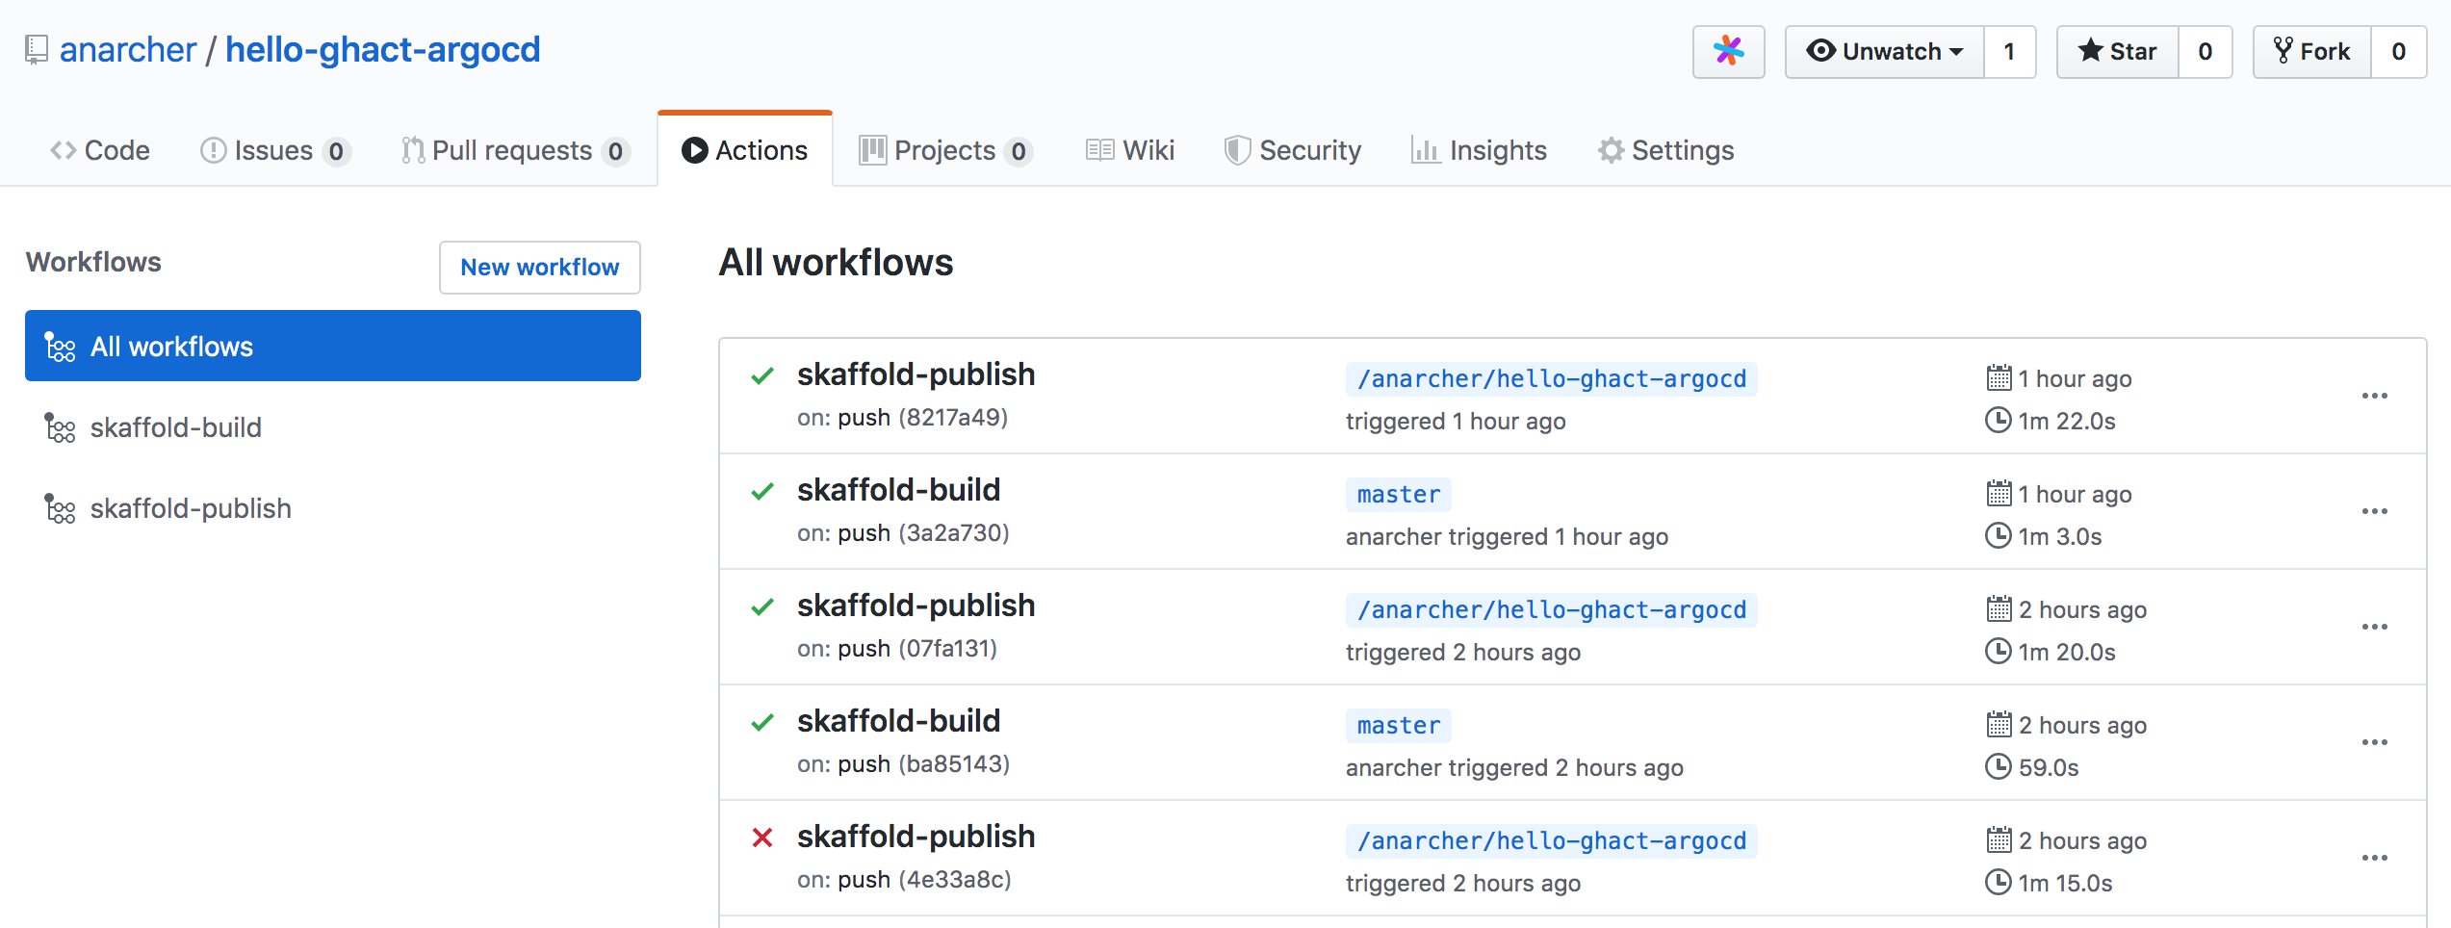This screenshot has height=928, width=2451.
Task: Select All workflows in sidebar
Action: click(x=333, y=346)
